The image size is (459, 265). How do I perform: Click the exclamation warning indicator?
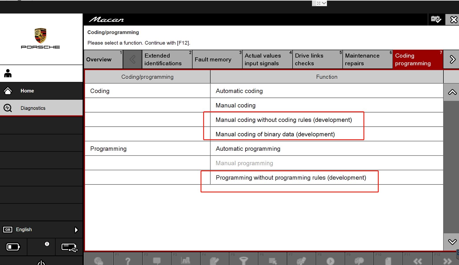[47, 244]
